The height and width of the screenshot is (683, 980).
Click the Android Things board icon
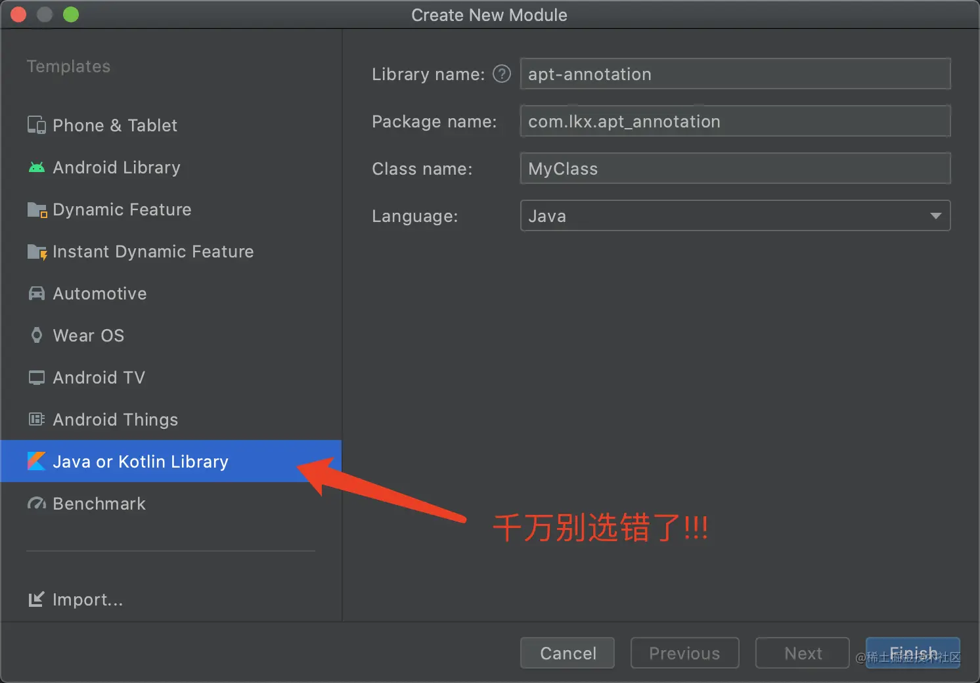click(37, 419)
